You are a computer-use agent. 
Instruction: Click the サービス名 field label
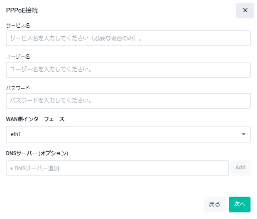click(18, 25)
